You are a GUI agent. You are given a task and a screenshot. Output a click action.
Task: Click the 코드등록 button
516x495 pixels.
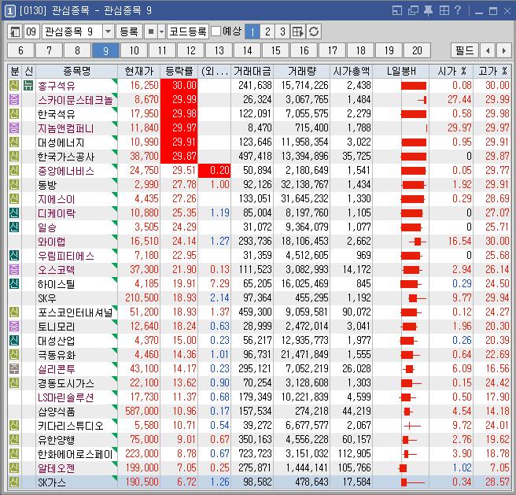(187, 31)
